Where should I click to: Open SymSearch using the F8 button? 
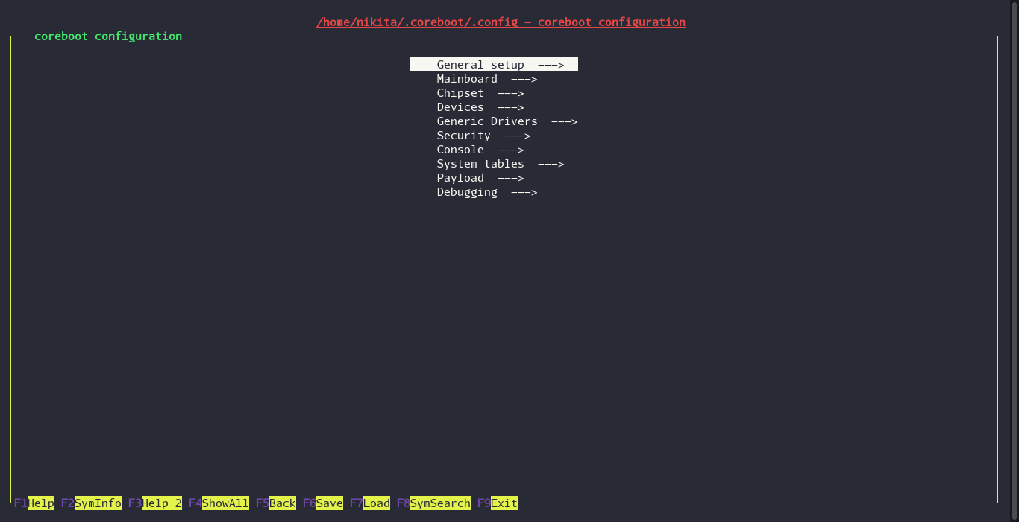[x=440, y=503]
